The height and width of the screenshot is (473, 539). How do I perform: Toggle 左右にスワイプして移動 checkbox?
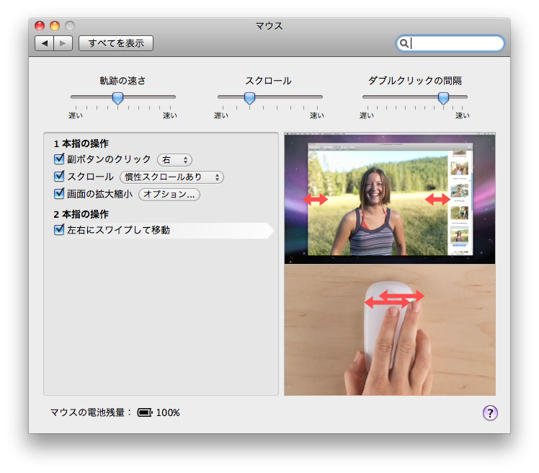click(59, 229)
